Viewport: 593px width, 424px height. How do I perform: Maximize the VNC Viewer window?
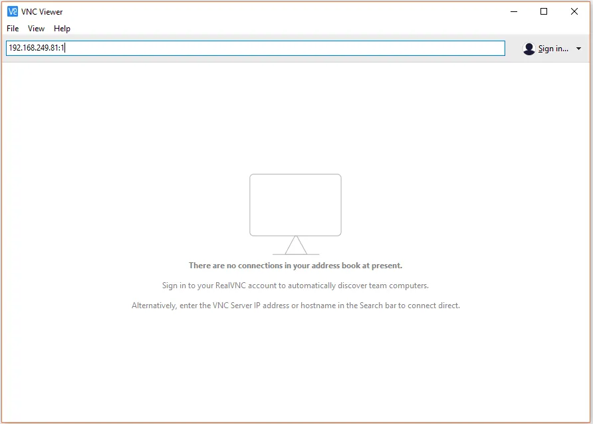pos(544,11)
